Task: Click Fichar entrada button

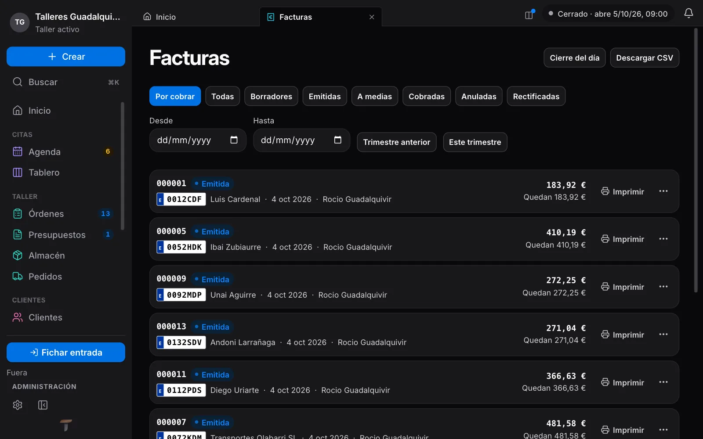Action: point(66,353)
